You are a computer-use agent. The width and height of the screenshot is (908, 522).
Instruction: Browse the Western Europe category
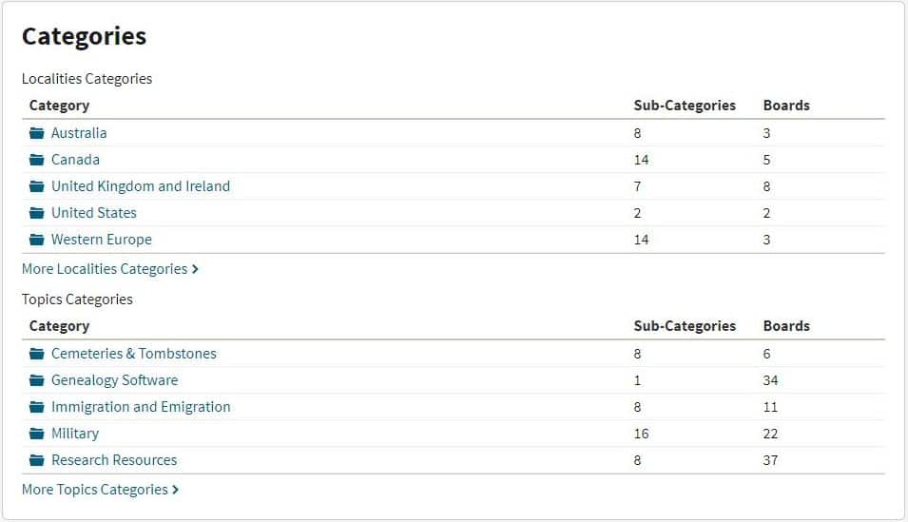coord(102,240)
